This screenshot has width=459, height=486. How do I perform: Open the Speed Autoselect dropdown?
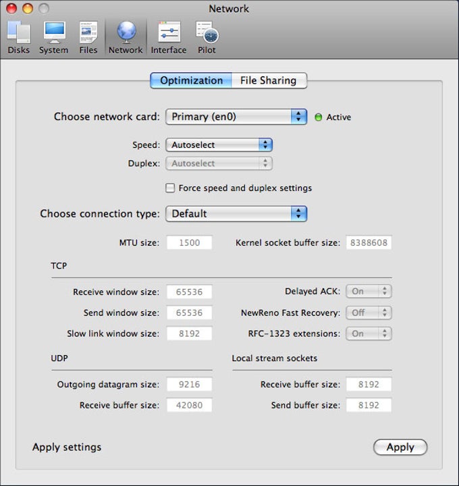[219, 144]
